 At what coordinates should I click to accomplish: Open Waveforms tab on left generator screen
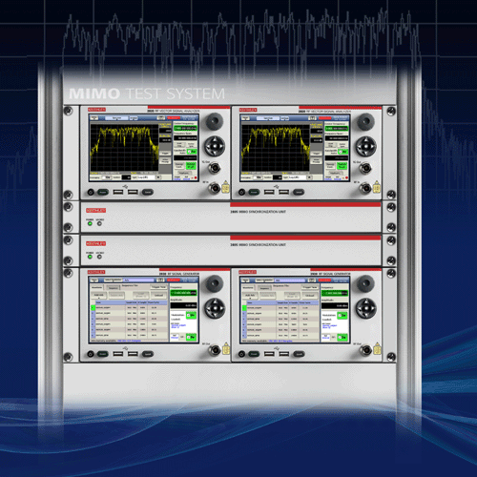[x=97, y=287]
